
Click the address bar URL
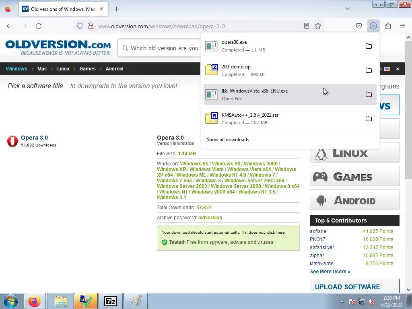(161, 26)
